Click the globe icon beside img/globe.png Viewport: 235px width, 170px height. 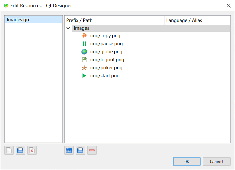84,52
